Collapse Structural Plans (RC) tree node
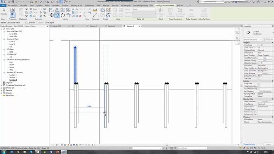The width and height of the screenshot is (274, 154). pos(4,31)
